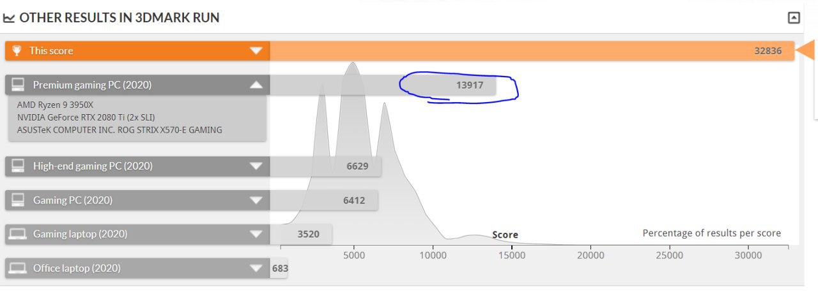Click the laptop icon for Office laptop (2020)

(18, 268)
